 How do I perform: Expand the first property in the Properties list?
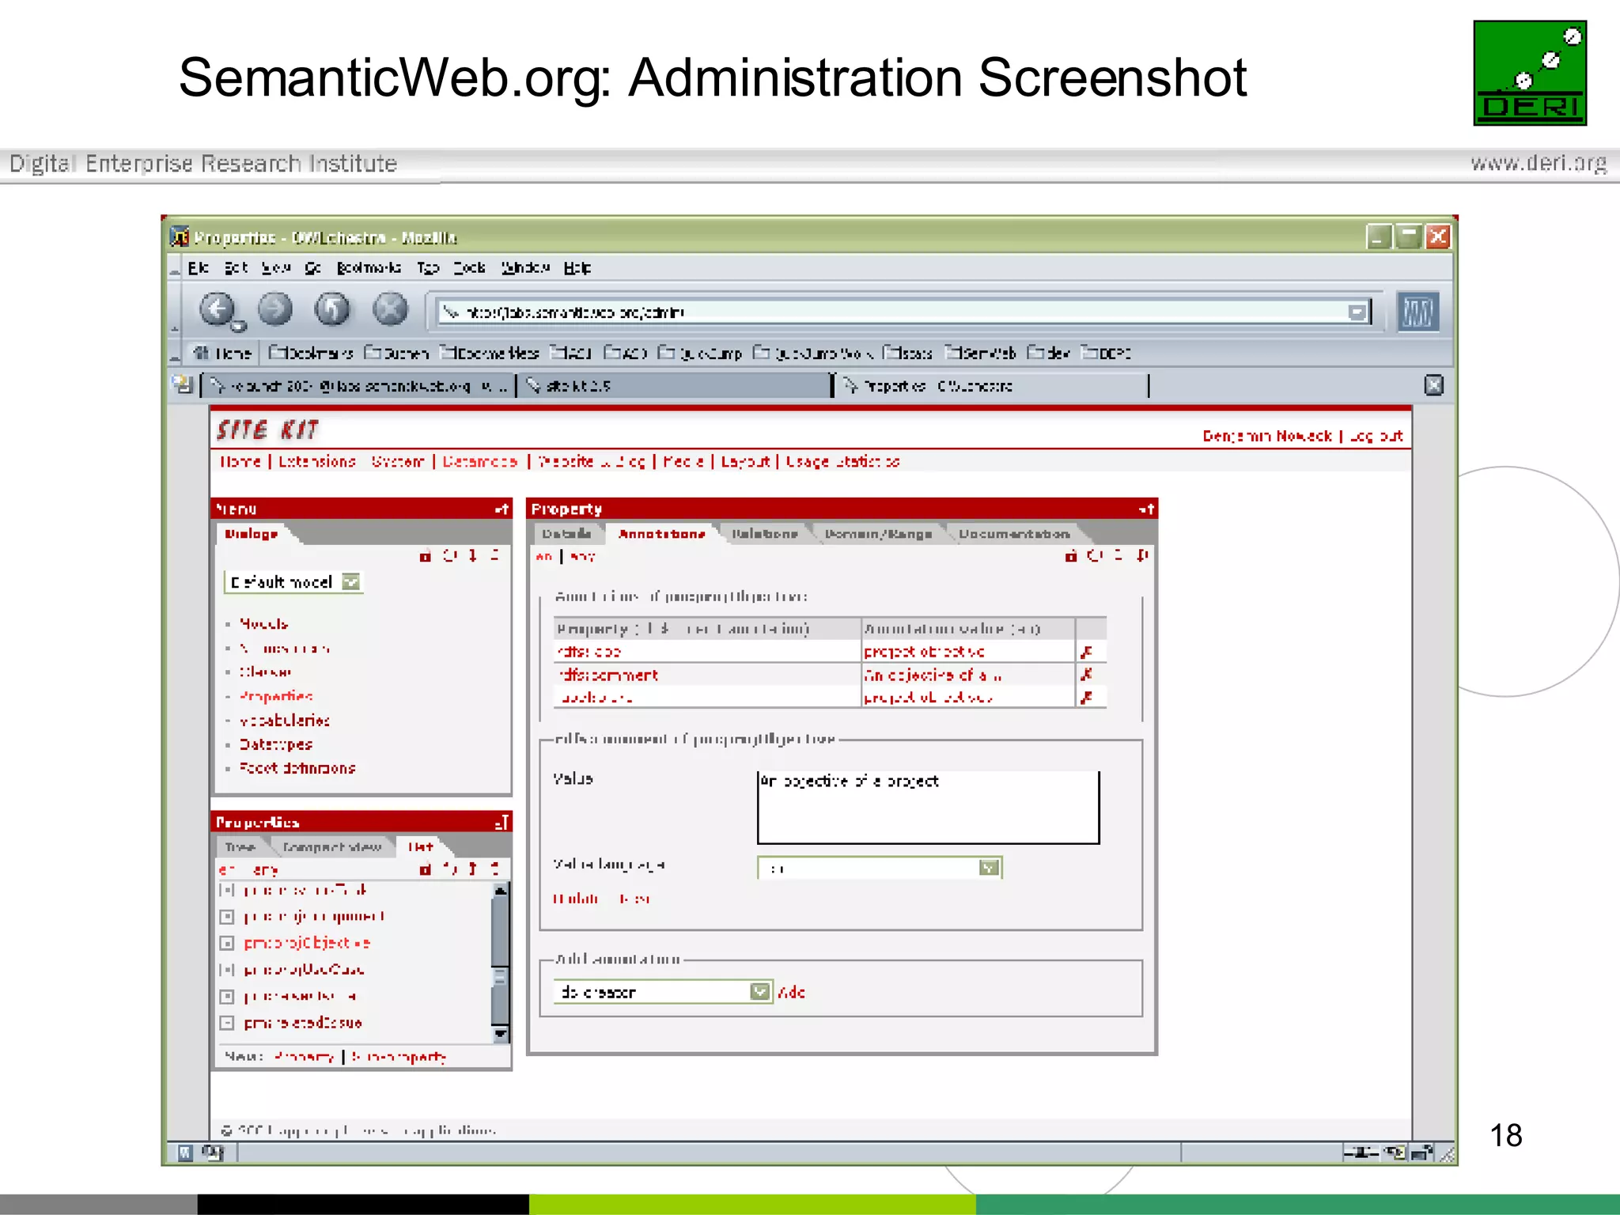coord(228,891)
